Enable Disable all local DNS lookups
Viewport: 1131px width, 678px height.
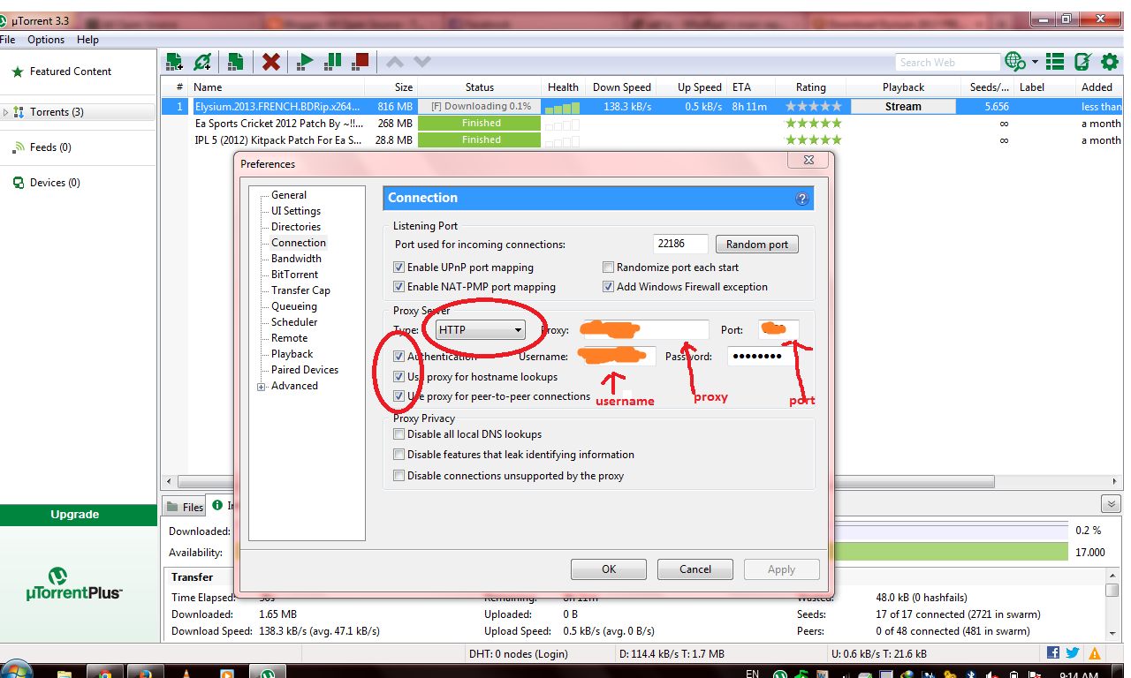coord(399,434)
